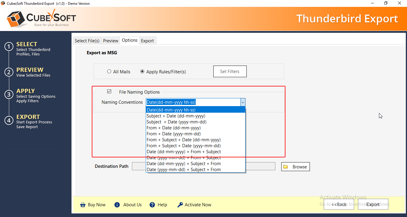Image resolution: width=407 pixels, height=217 pixels.
Task: Choose Subject + Date (yyyy-mm-dd) option
Action: (x=196, y=122)
